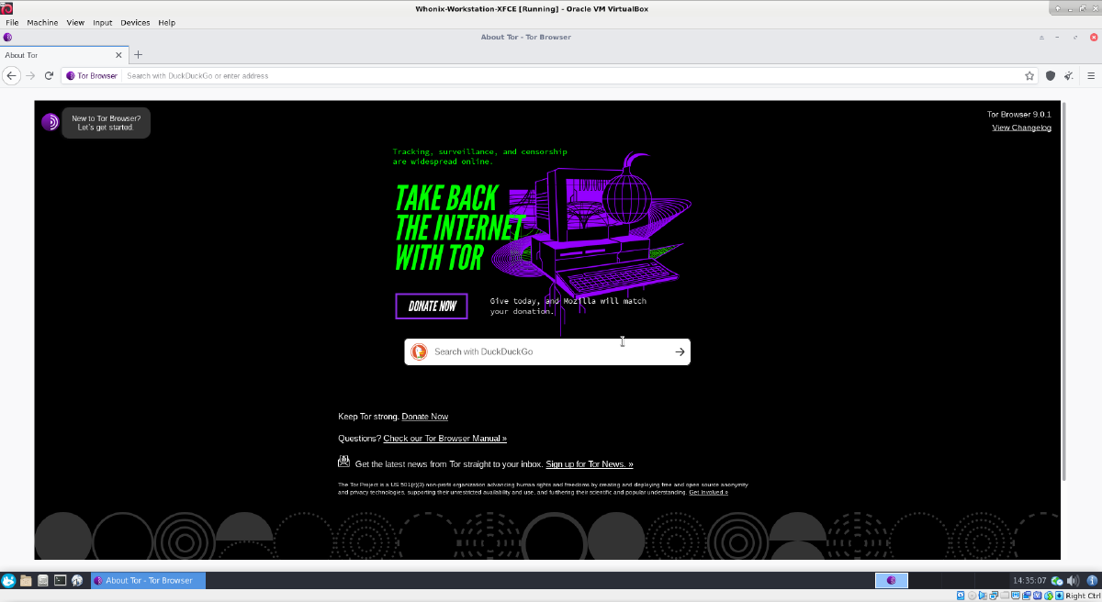Image resolution: width=1102 pixels, height=602 pixels.
Task: Click the Tor Browser titlebar icon
Action: [x=7, y=38]
